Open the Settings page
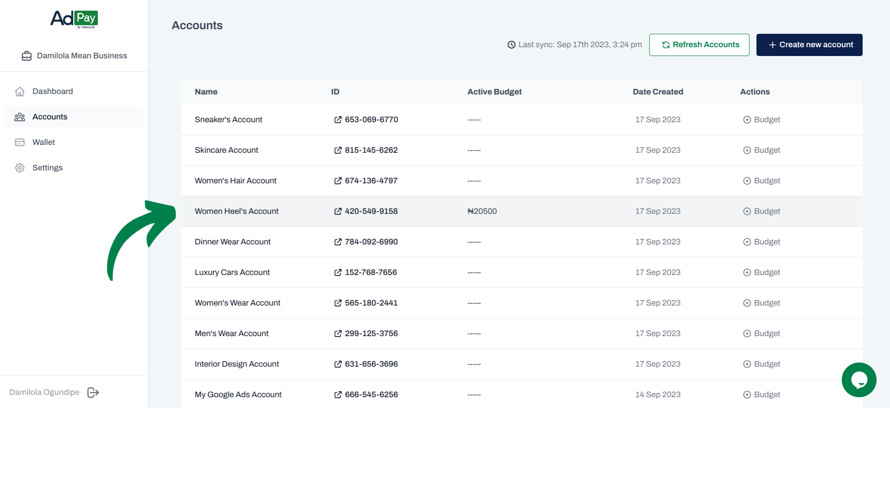This screenshot has height=500, width=890. pyautogui.click(x=47, y=168)
